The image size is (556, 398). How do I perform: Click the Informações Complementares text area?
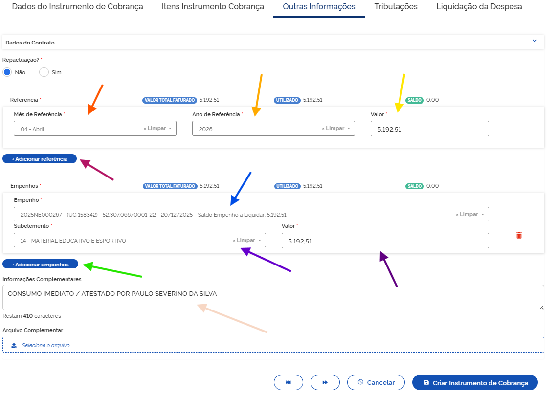273,297
